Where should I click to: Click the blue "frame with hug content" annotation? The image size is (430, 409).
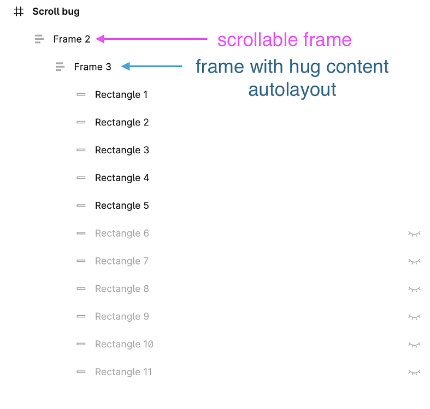point(292,67)
